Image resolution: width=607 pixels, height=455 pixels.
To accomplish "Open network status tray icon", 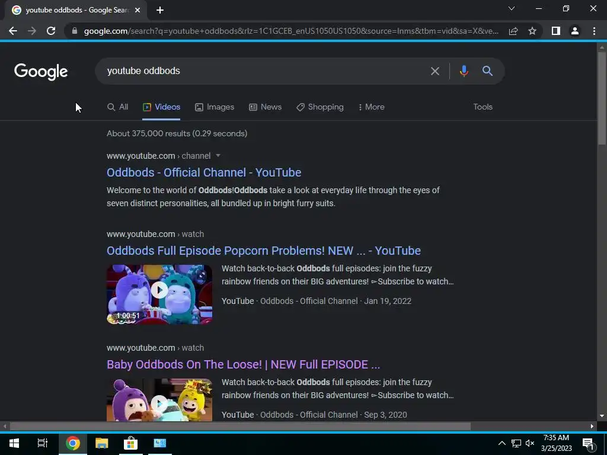I will click(x=516, y=443).
